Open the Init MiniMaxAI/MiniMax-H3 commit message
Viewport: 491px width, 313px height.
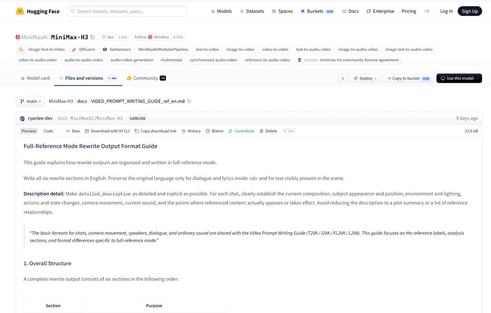pyautogui.click(x=90, y=119)
